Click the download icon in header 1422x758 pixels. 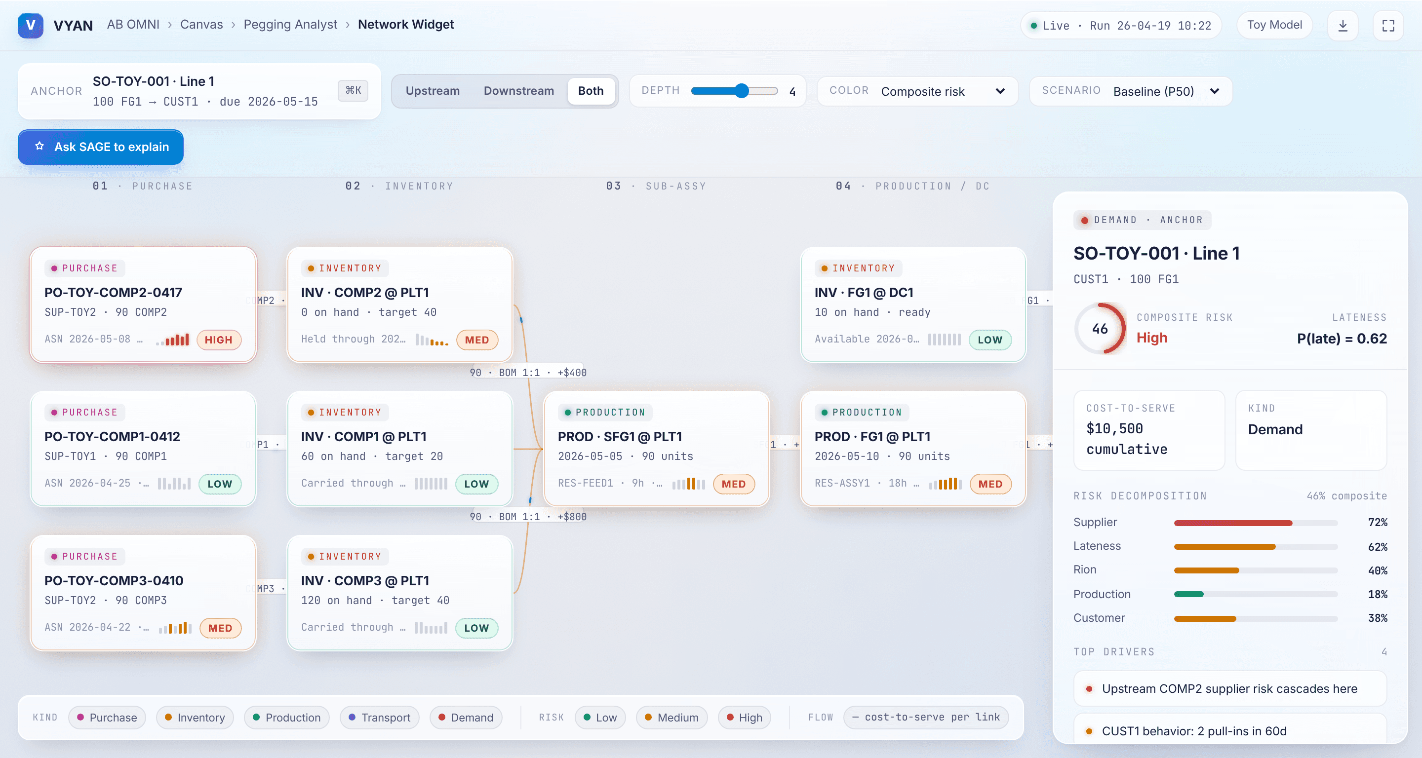coord(1343,25)
